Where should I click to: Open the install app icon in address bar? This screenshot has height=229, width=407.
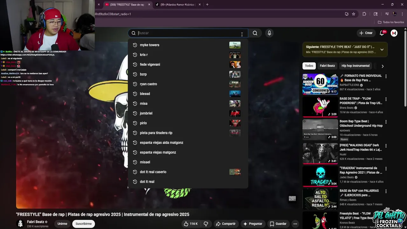click(347, 14)
